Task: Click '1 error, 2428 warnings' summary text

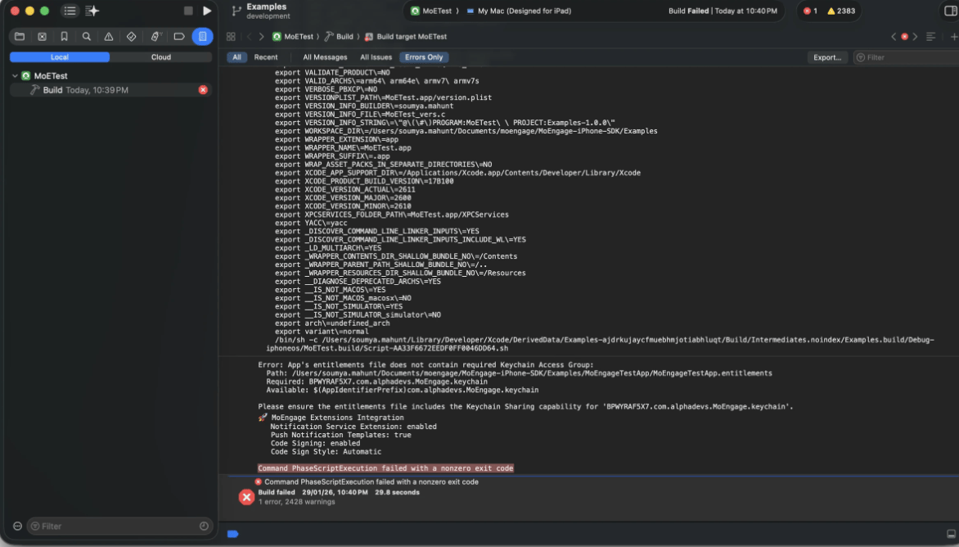Action: 297,502
